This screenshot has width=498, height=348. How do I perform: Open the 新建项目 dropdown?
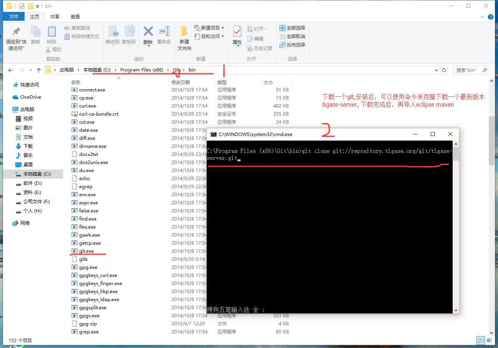pos(209,28)
